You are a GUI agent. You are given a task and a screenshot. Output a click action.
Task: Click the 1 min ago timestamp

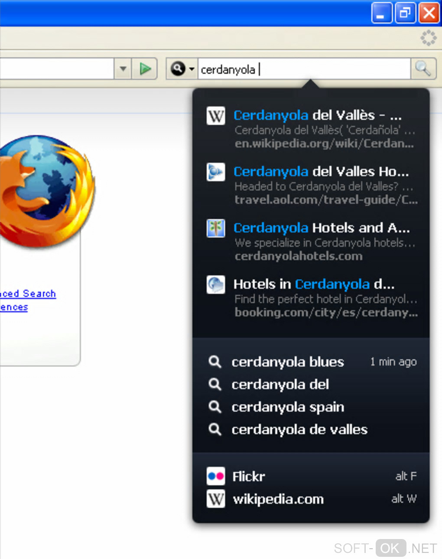tap(393, 362)
